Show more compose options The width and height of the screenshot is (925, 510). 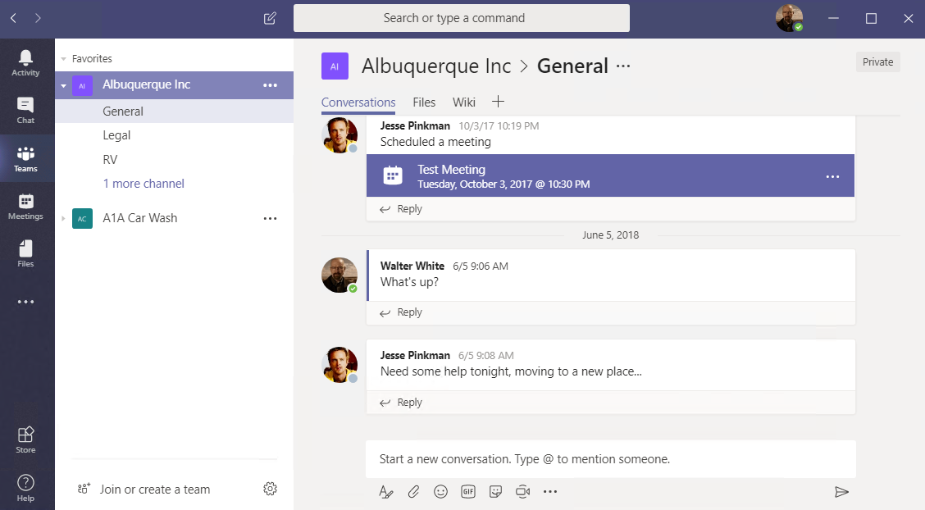[x=549, y=492]
